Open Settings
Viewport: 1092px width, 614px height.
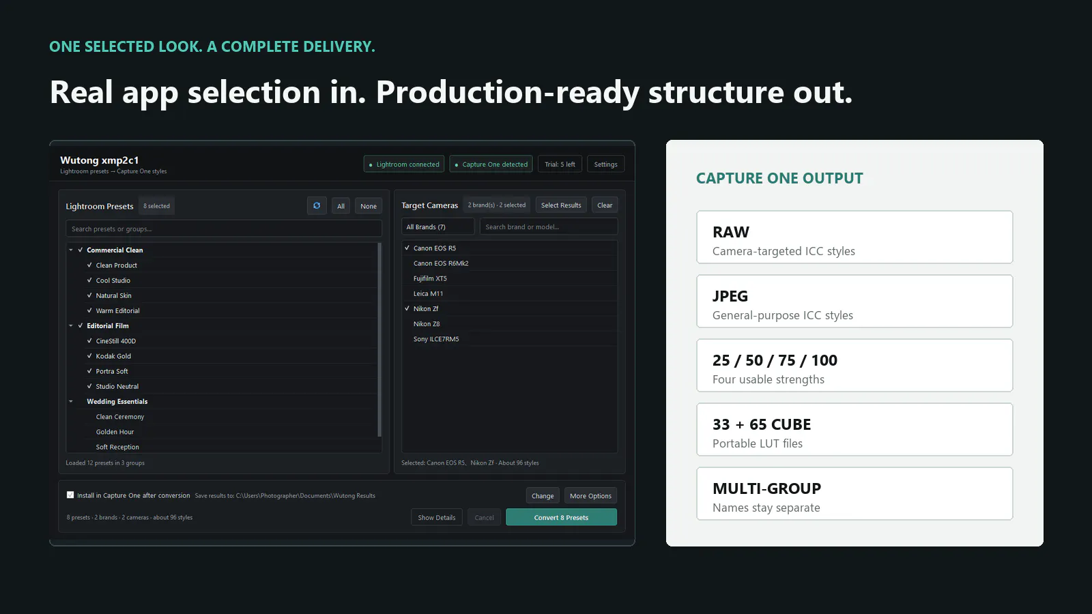click(x=605, y=164)
